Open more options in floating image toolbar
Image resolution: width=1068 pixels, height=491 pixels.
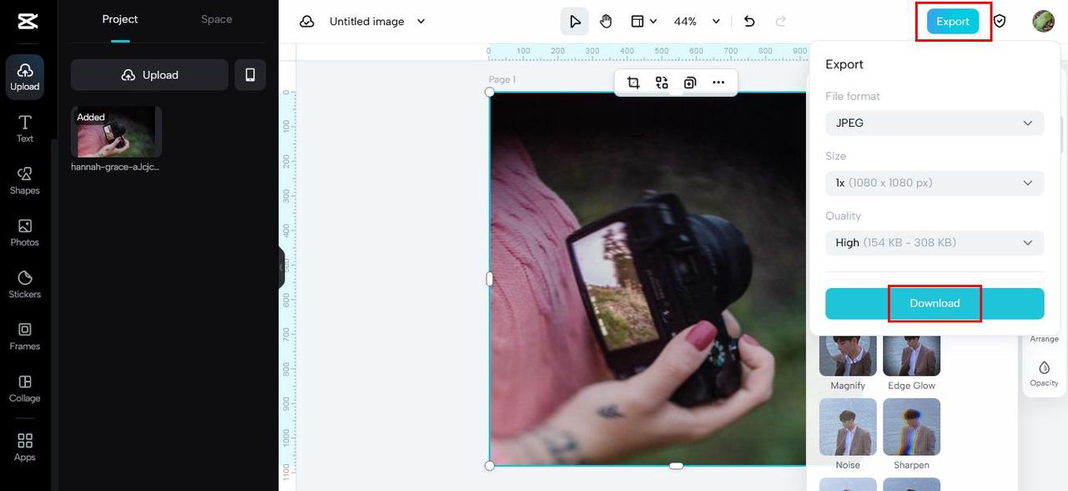click(718, 83)
